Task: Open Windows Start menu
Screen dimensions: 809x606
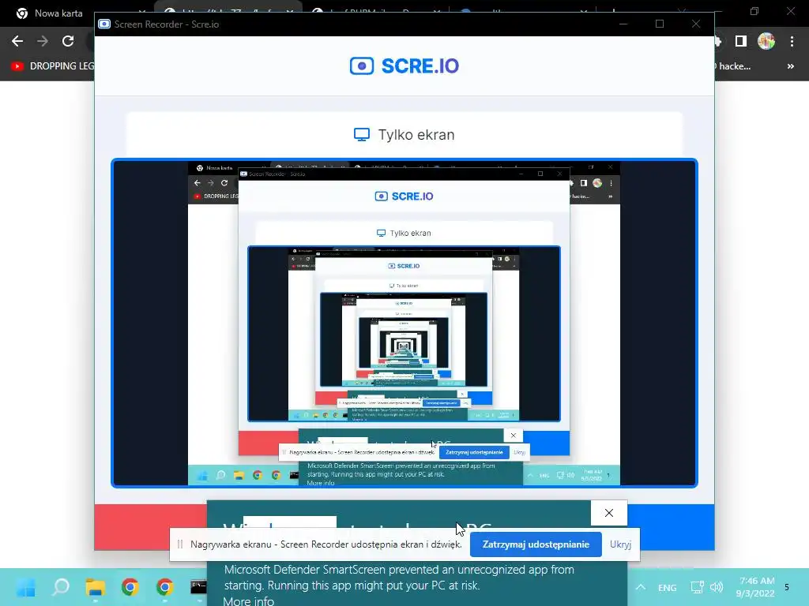Action: click(x=26, y=587)
